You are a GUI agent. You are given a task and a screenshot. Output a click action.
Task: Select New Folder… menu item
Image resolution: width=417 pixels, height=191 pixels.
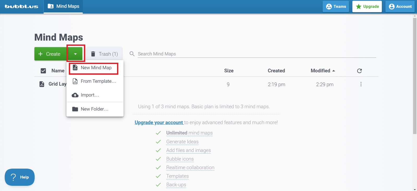click(95, 109)
